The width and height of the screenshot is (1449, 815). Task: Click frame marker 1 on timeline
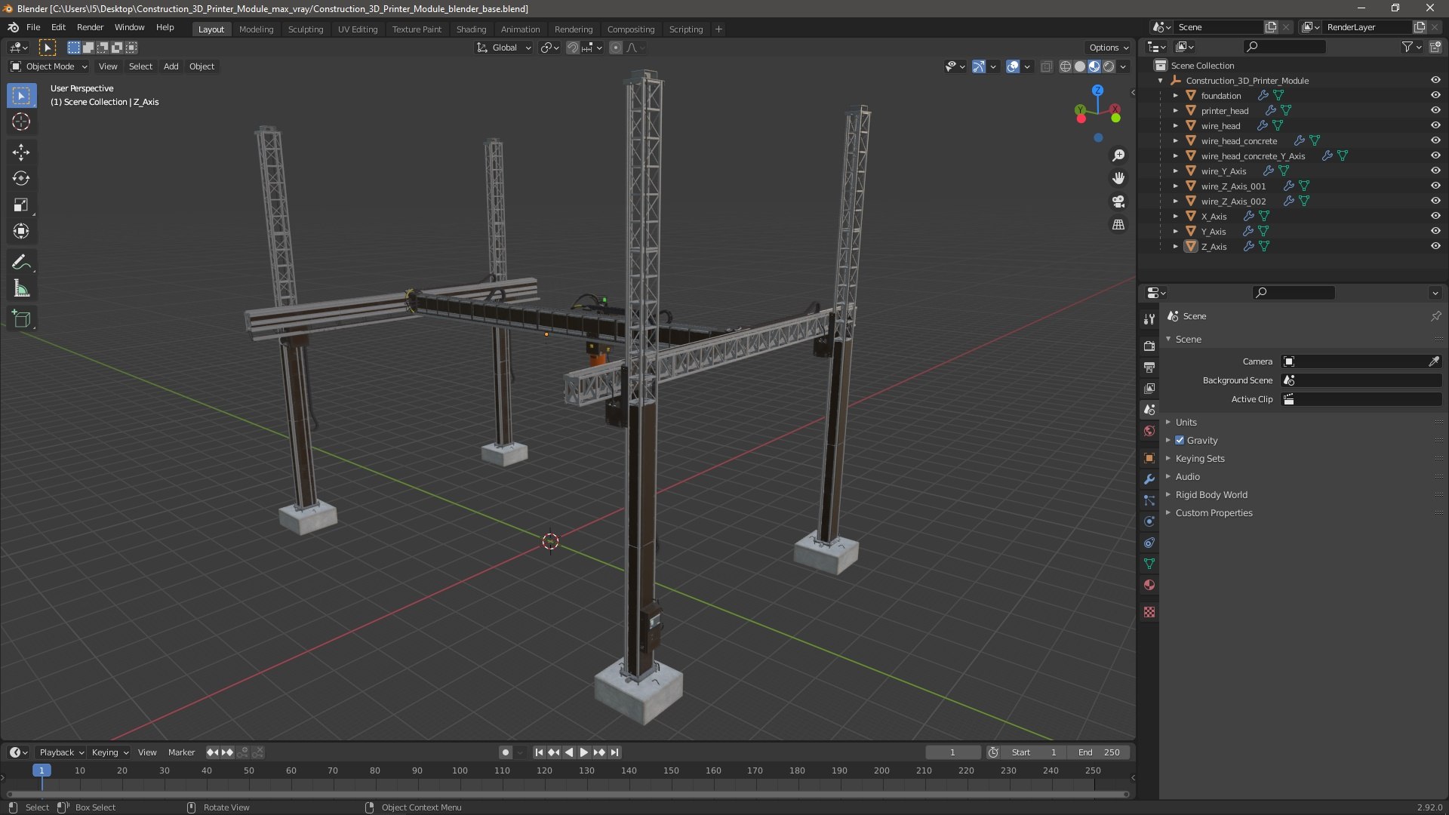point(42,770)
